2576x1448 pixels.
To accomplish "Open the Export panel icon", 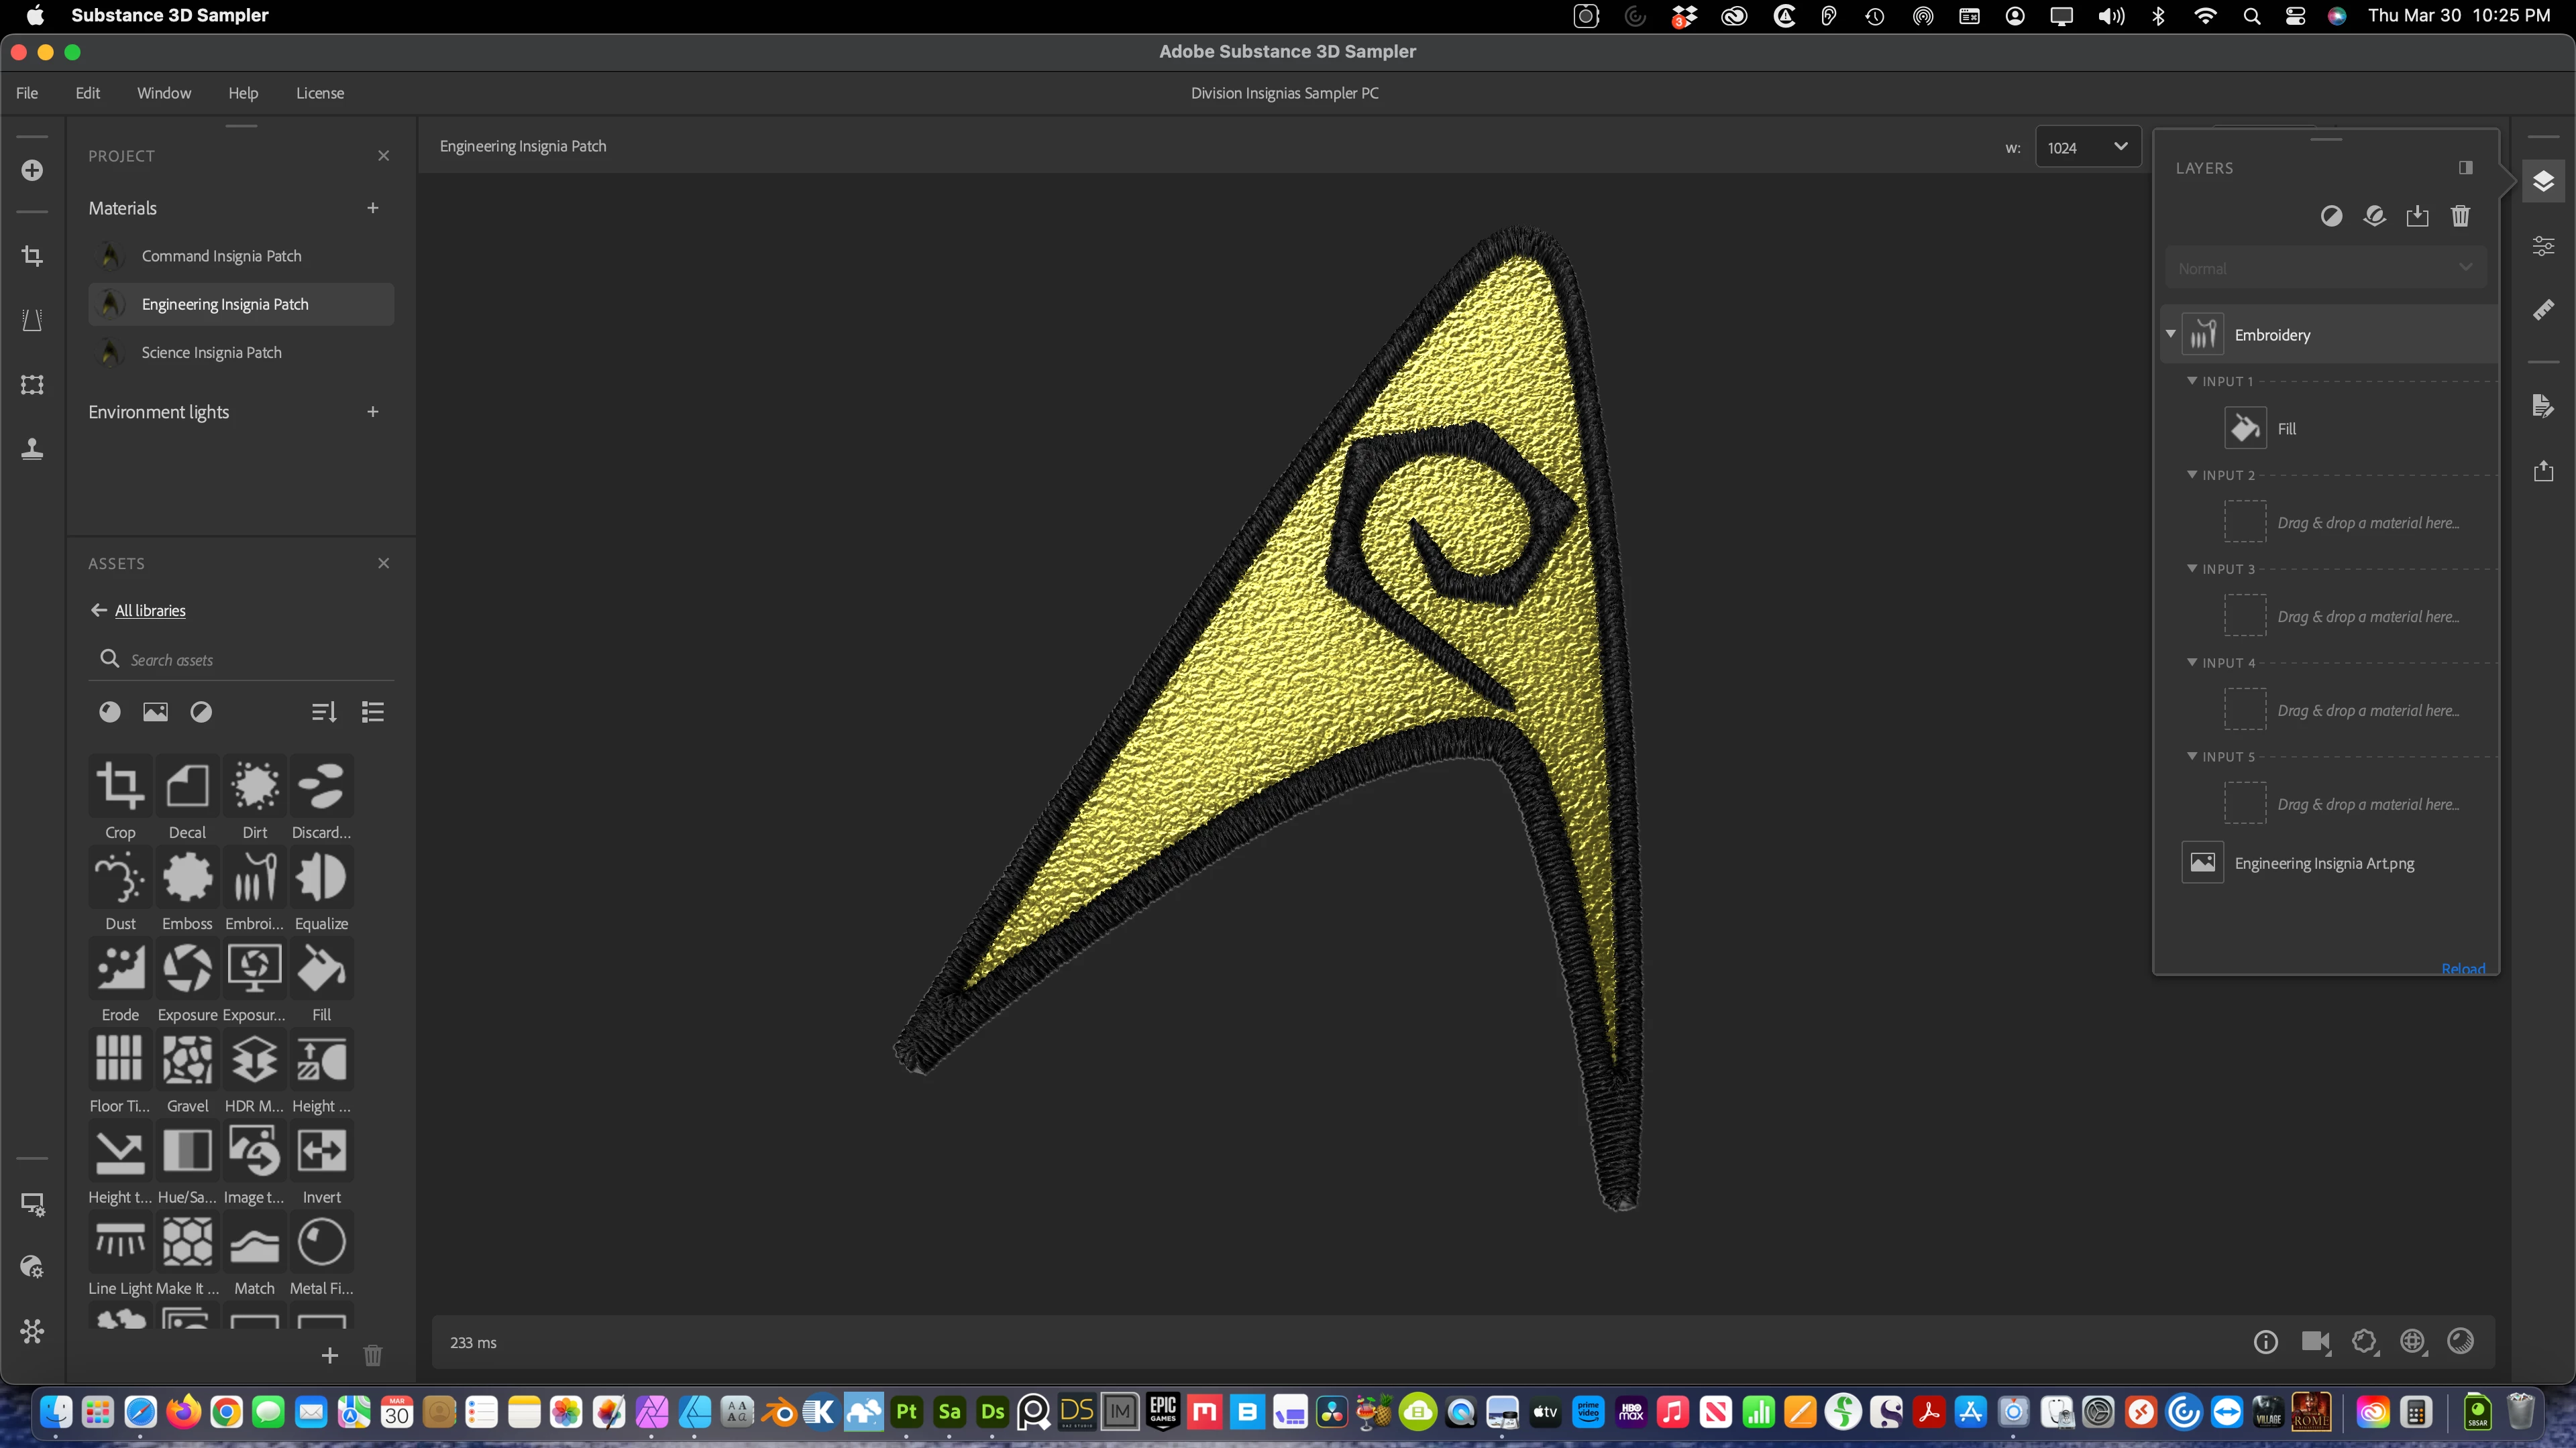I will [2543, 471].
